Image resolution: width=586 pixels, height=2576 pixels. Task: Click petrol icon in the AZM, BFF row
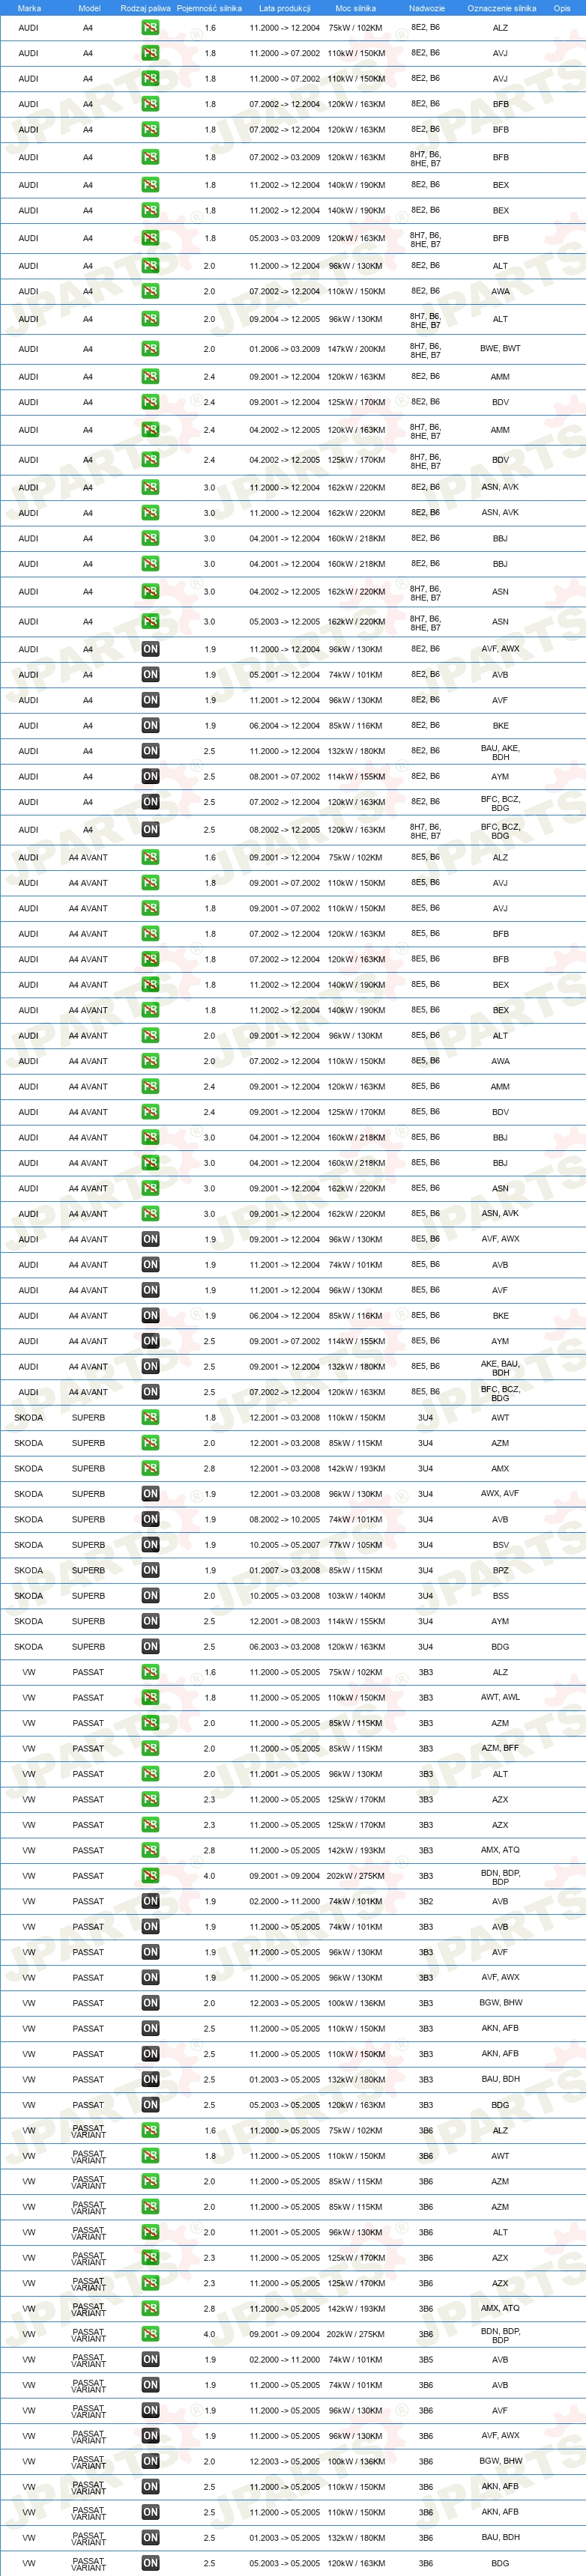150,1749
